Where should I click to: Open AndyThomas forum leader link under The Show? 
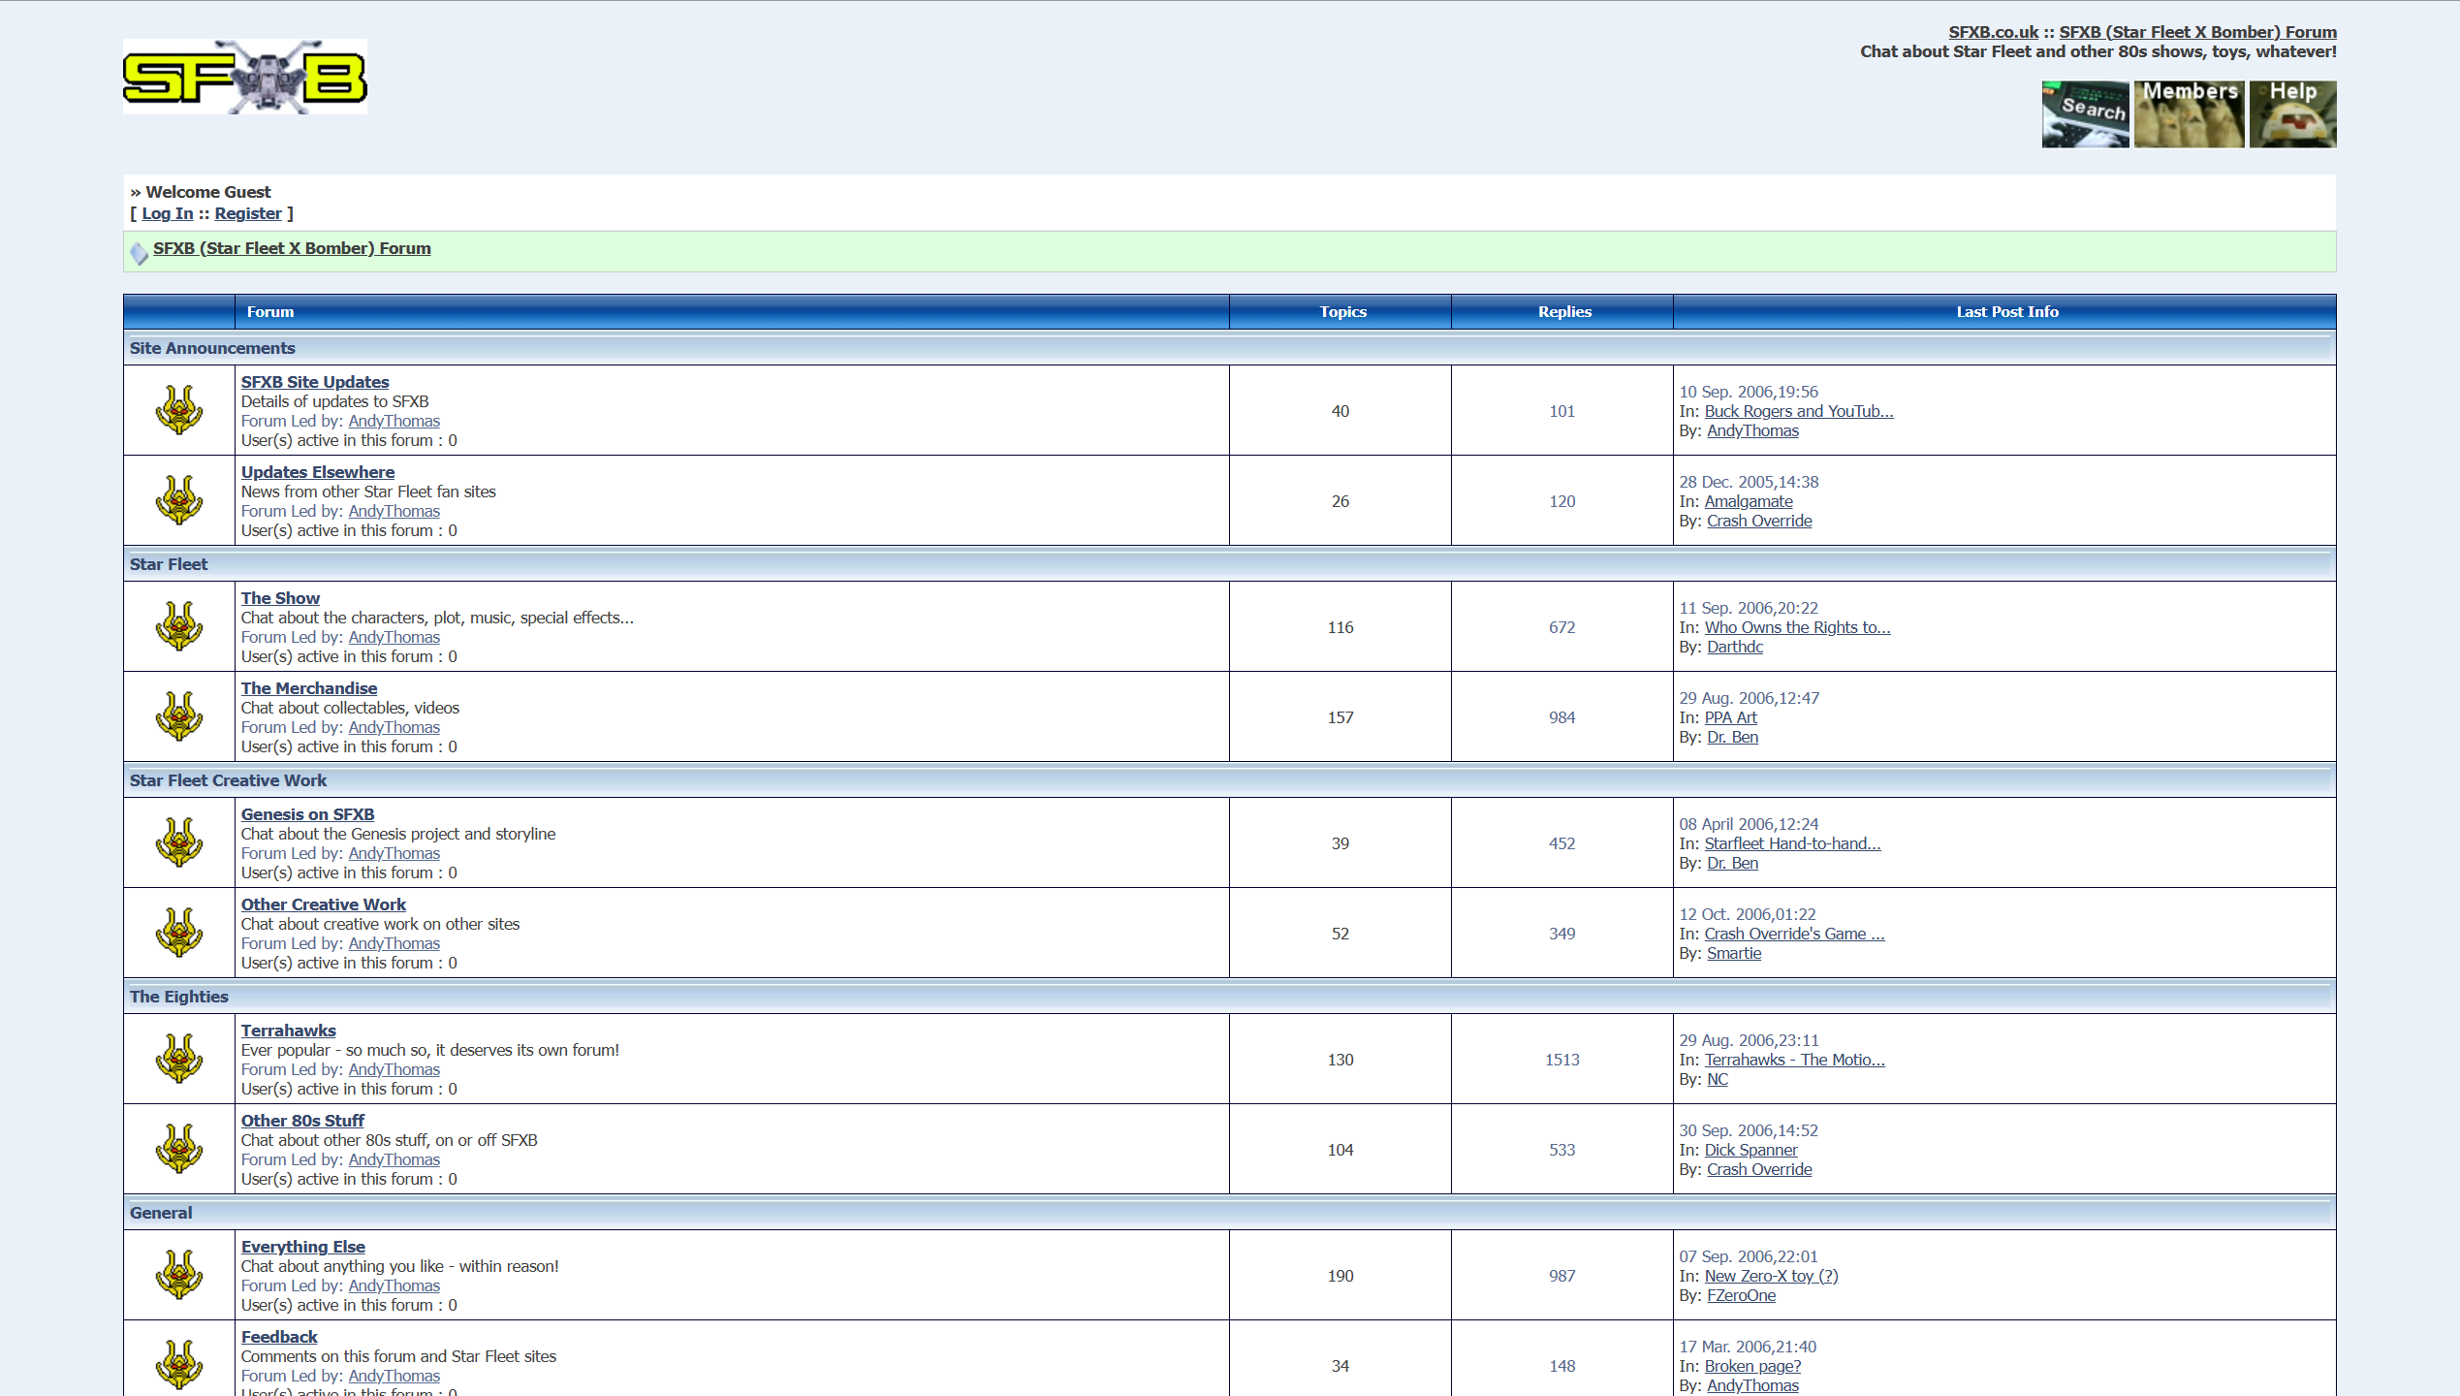click(394, 637)
